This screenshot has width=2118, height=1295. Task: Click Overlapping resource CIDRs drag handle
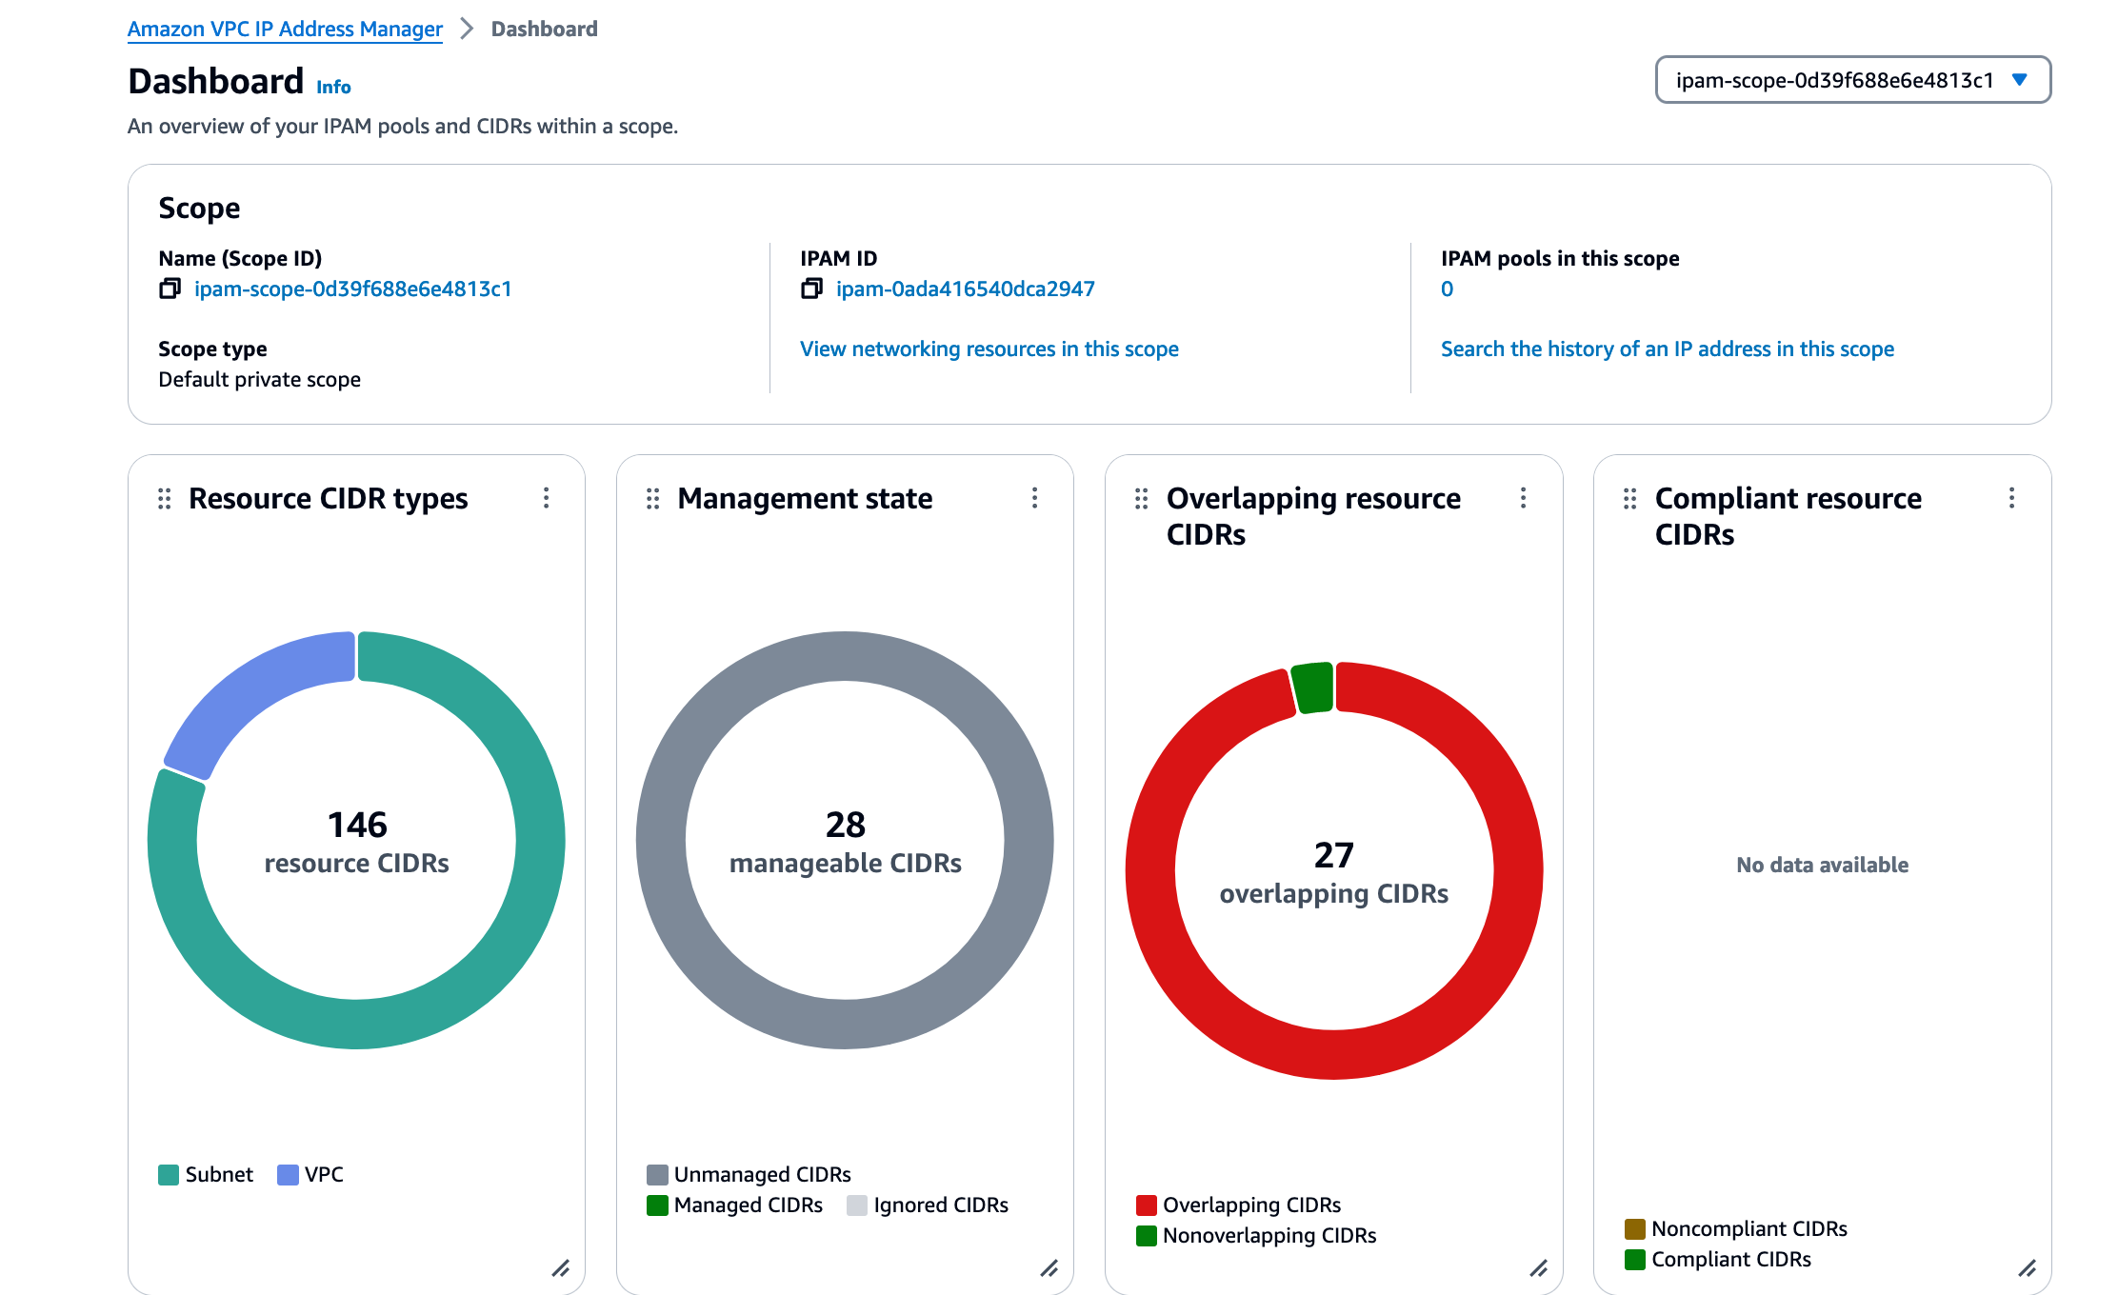1142,499
